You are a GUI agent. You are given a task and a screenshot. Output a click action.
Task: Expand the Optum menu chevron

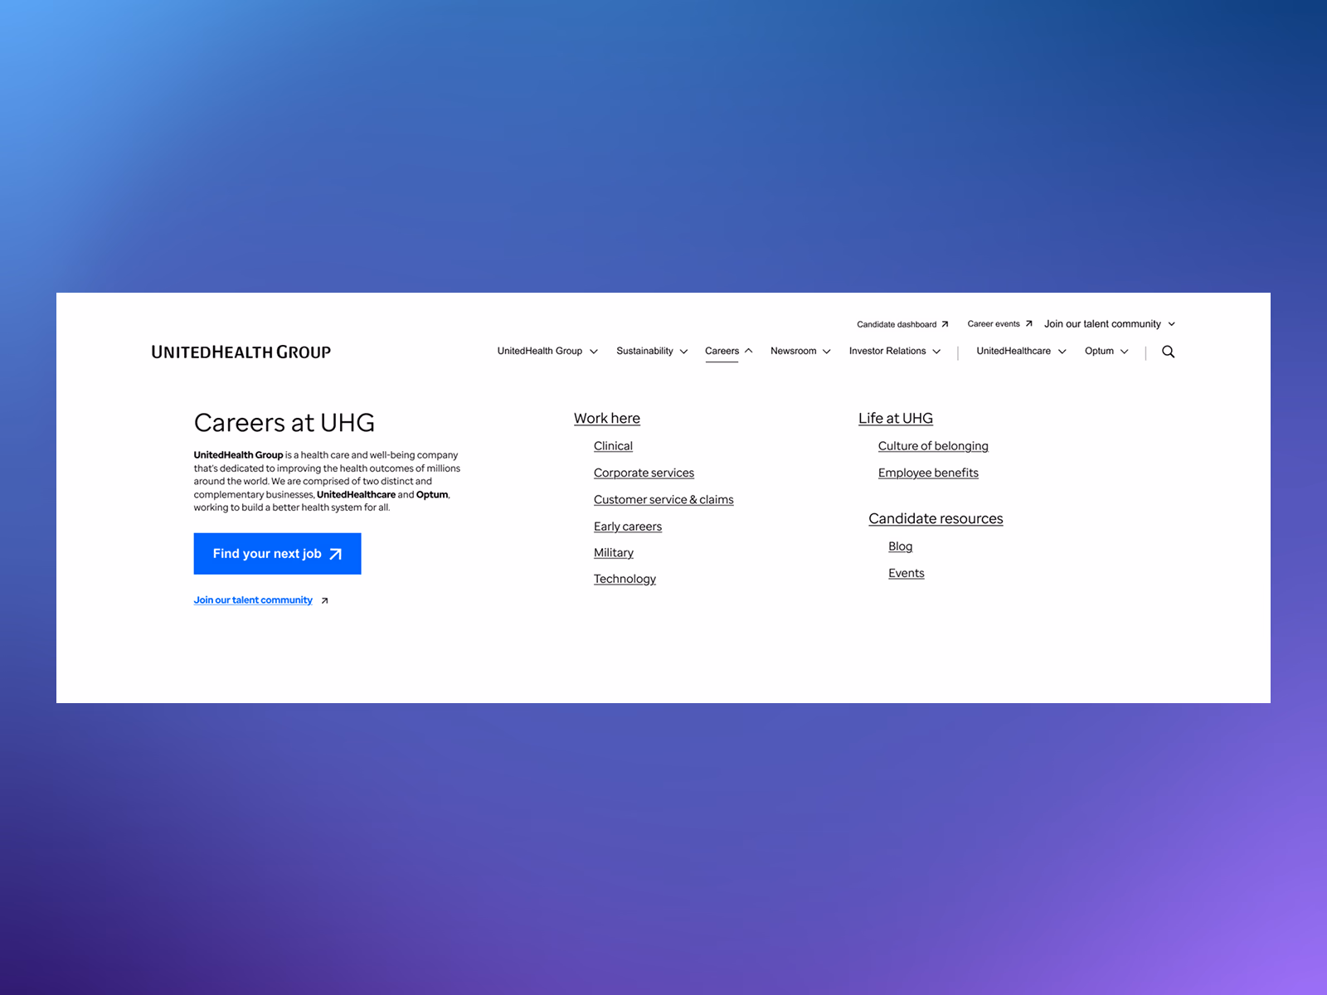(1124, 352)
